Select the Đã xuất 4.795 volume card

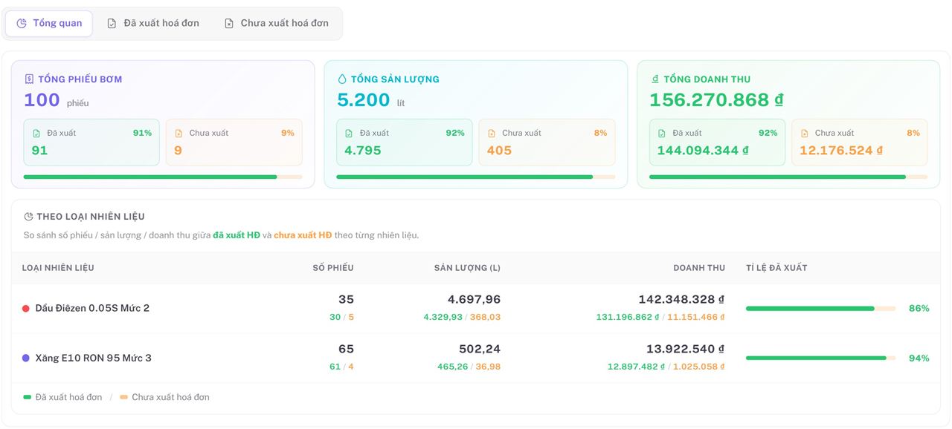coord(404,143)
